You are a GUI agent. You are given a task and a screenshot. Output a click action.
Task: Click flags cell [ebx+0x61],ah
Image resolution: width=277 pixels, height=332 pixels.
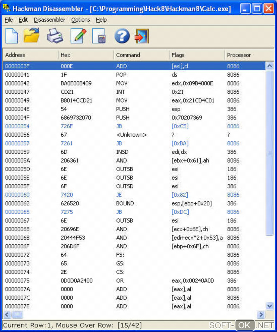tap(190, 160)
